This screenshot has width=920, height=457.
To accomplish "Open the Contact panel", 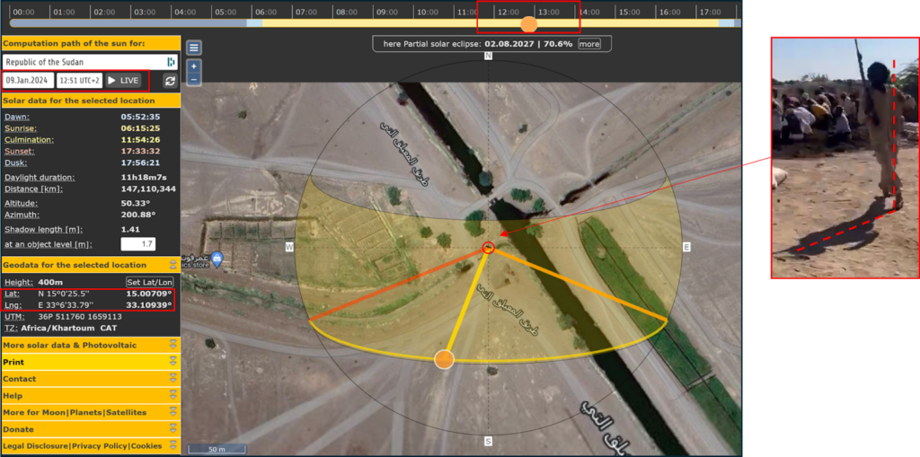I will (172, 379).
